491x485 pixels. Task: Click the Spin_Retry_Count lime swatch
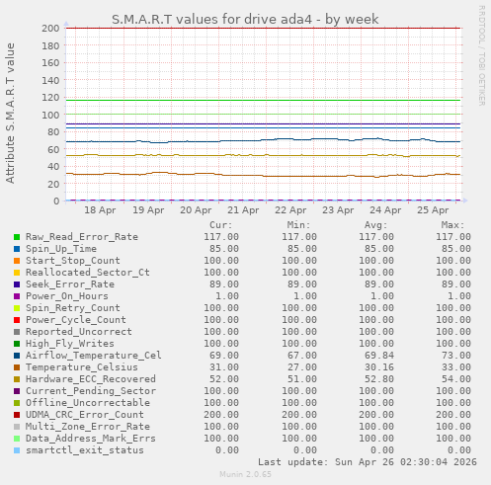(x=17, y=308)
